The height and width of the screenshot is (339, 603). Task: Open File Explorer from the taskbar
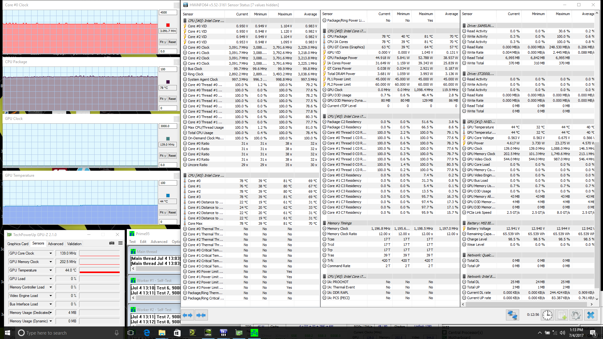(x=162, y=333)
